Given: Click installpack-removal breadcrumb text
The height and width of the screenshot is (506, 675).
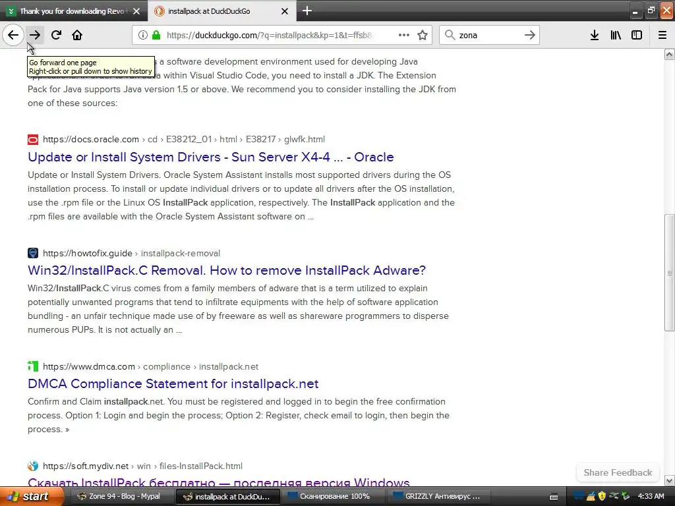Looking at the screenshot, I should [181, 253].
